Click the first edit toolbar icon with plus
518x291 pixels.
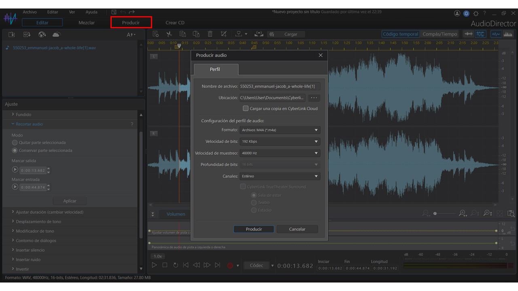tap(156, 34)
